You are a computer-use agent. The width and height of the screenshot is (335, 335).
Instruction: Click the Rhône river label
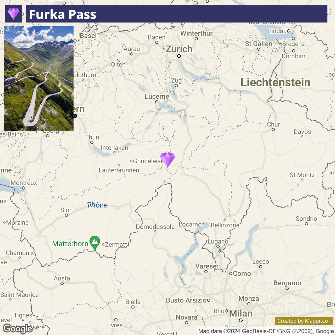pyautogui.click(x=97, y=205)
